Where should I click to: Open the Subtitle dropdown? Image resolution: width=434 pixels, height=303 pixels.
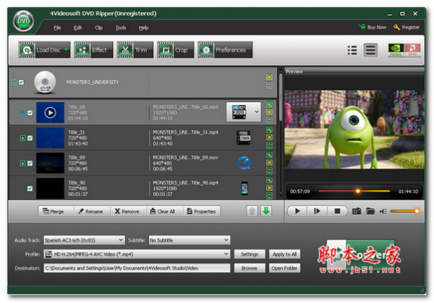coord(226,239)
